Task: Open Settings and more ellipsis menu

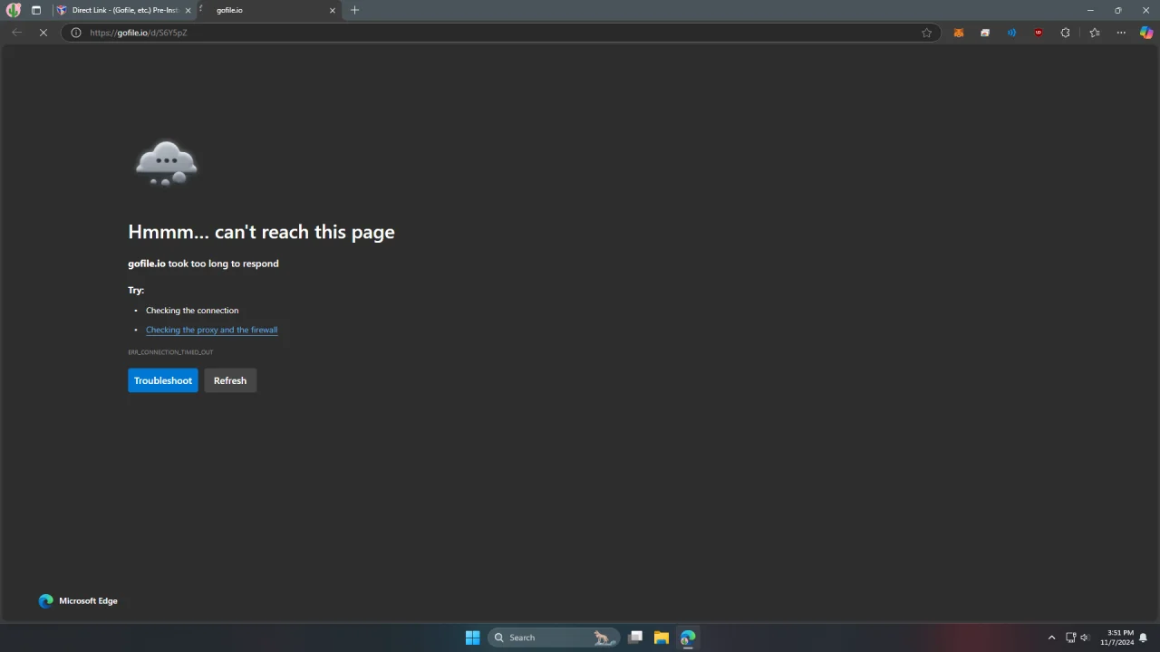Action: [x=1121, y=33]
